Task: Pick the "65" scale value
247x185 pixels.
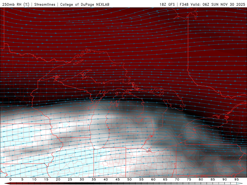Action: [165, 179]
